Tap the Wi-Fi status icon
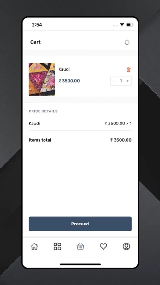 point(122,25)
